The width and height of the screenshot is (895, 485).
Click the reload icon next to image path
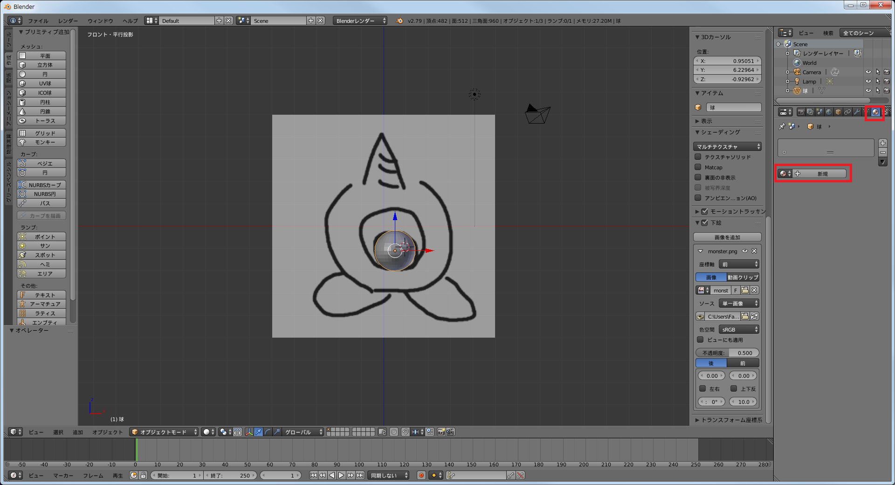pyautogui.click(x=754, y=317)
